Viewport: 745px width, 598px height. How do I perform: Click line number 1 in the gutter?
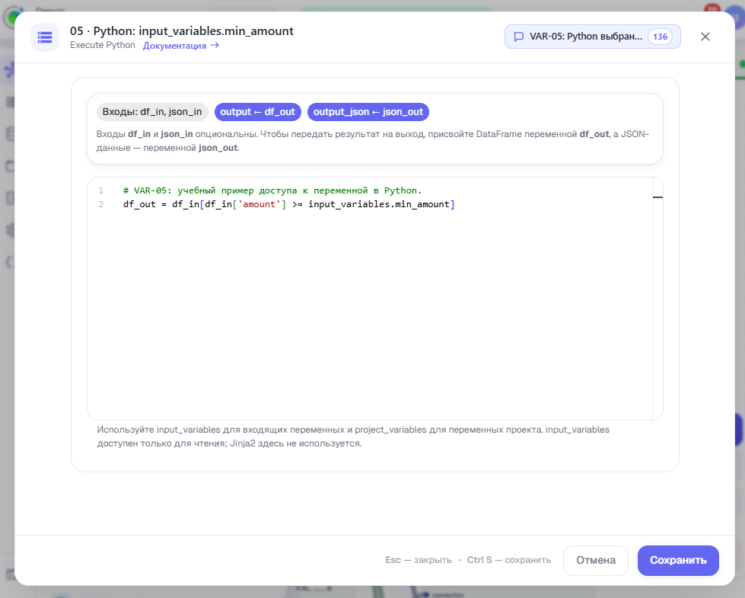click(100, 190)
